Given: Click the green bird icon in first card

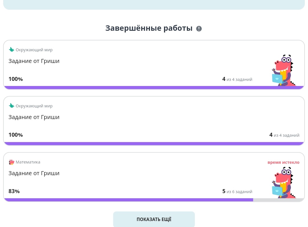Looking at the screenshot, I should [x=11, y=50].
